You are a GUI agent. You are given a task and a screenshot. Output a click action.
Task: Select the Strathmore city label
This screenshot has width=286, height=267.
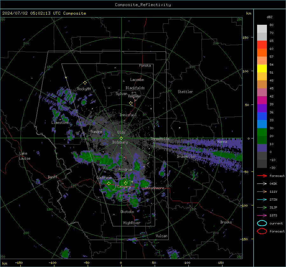155,188
